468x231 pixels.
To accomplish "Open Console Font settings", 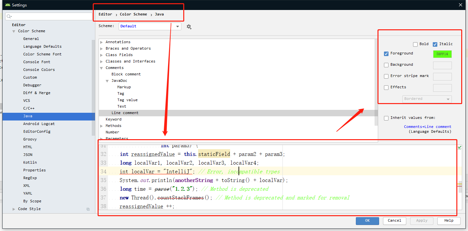I will coord(37,62).
